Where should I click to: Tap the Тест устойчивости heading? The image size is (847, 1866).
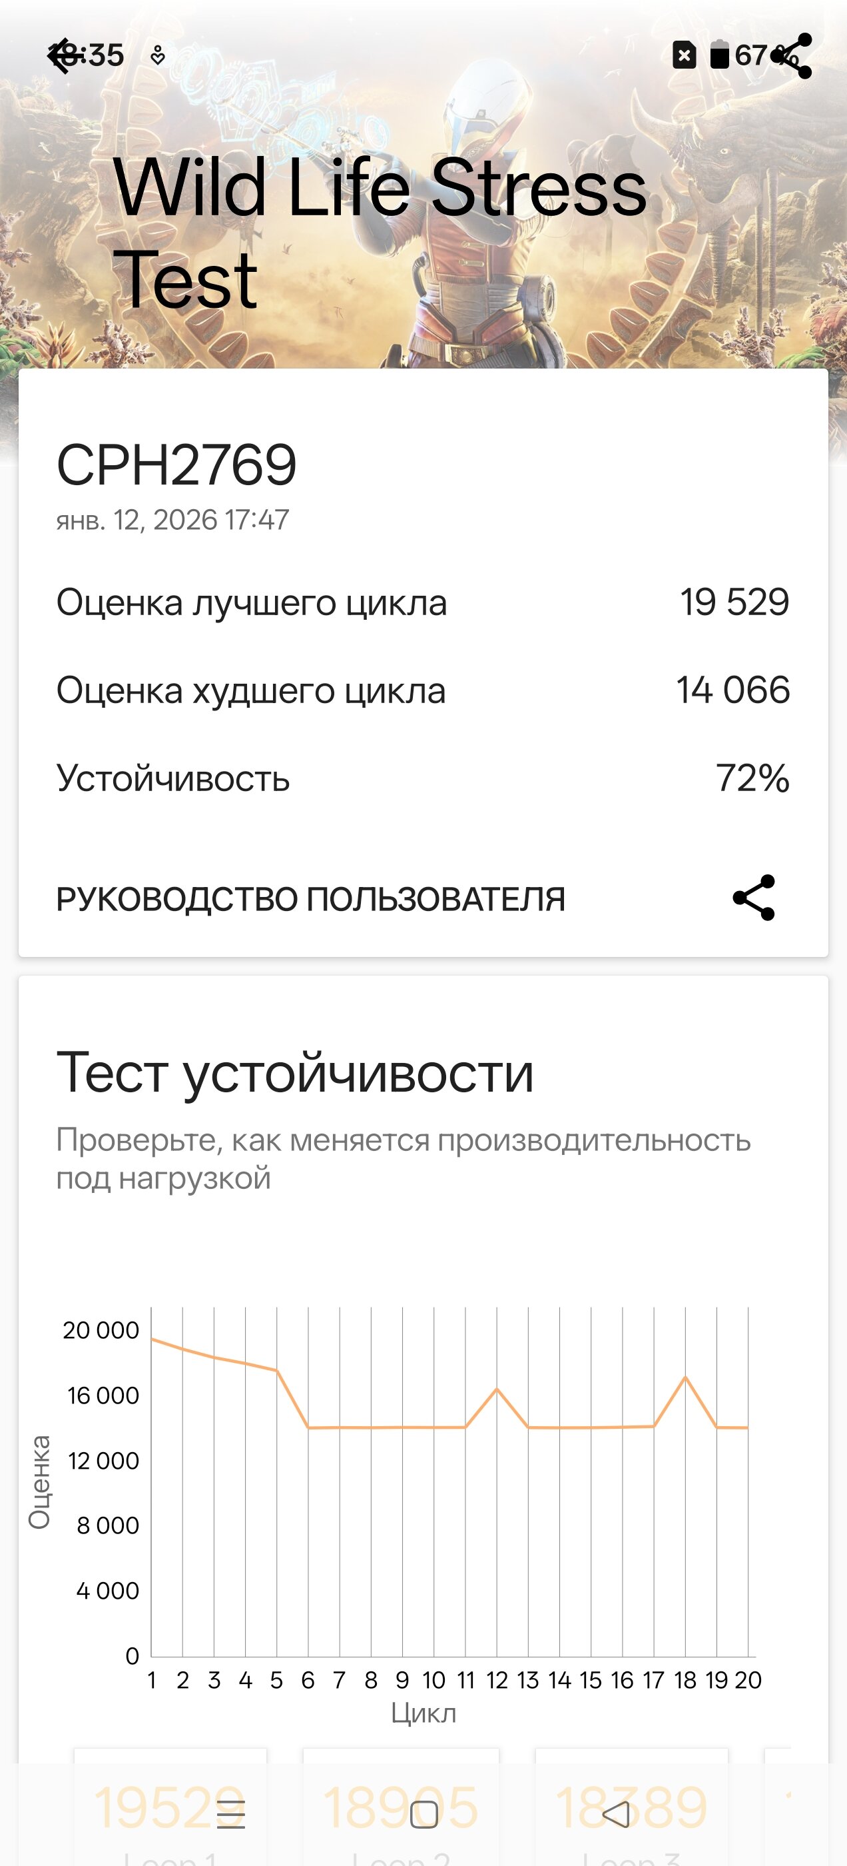coord(296,1073)
